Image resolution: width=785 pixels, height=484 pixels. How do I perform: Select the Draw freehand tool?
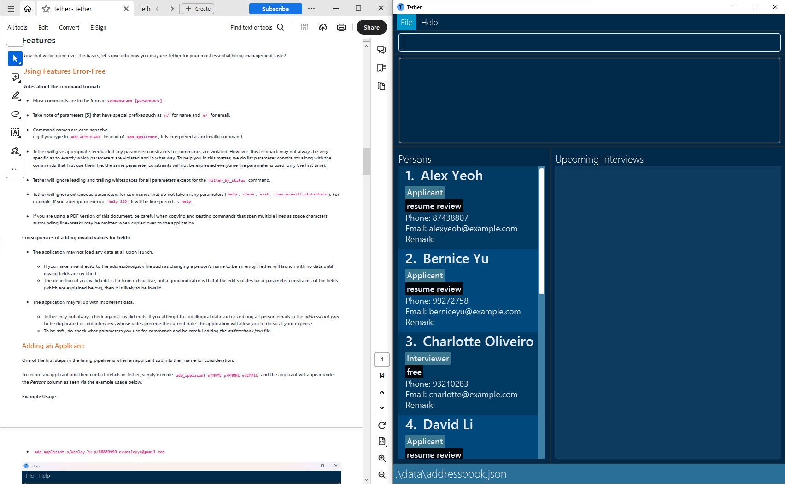pos(15,114)
